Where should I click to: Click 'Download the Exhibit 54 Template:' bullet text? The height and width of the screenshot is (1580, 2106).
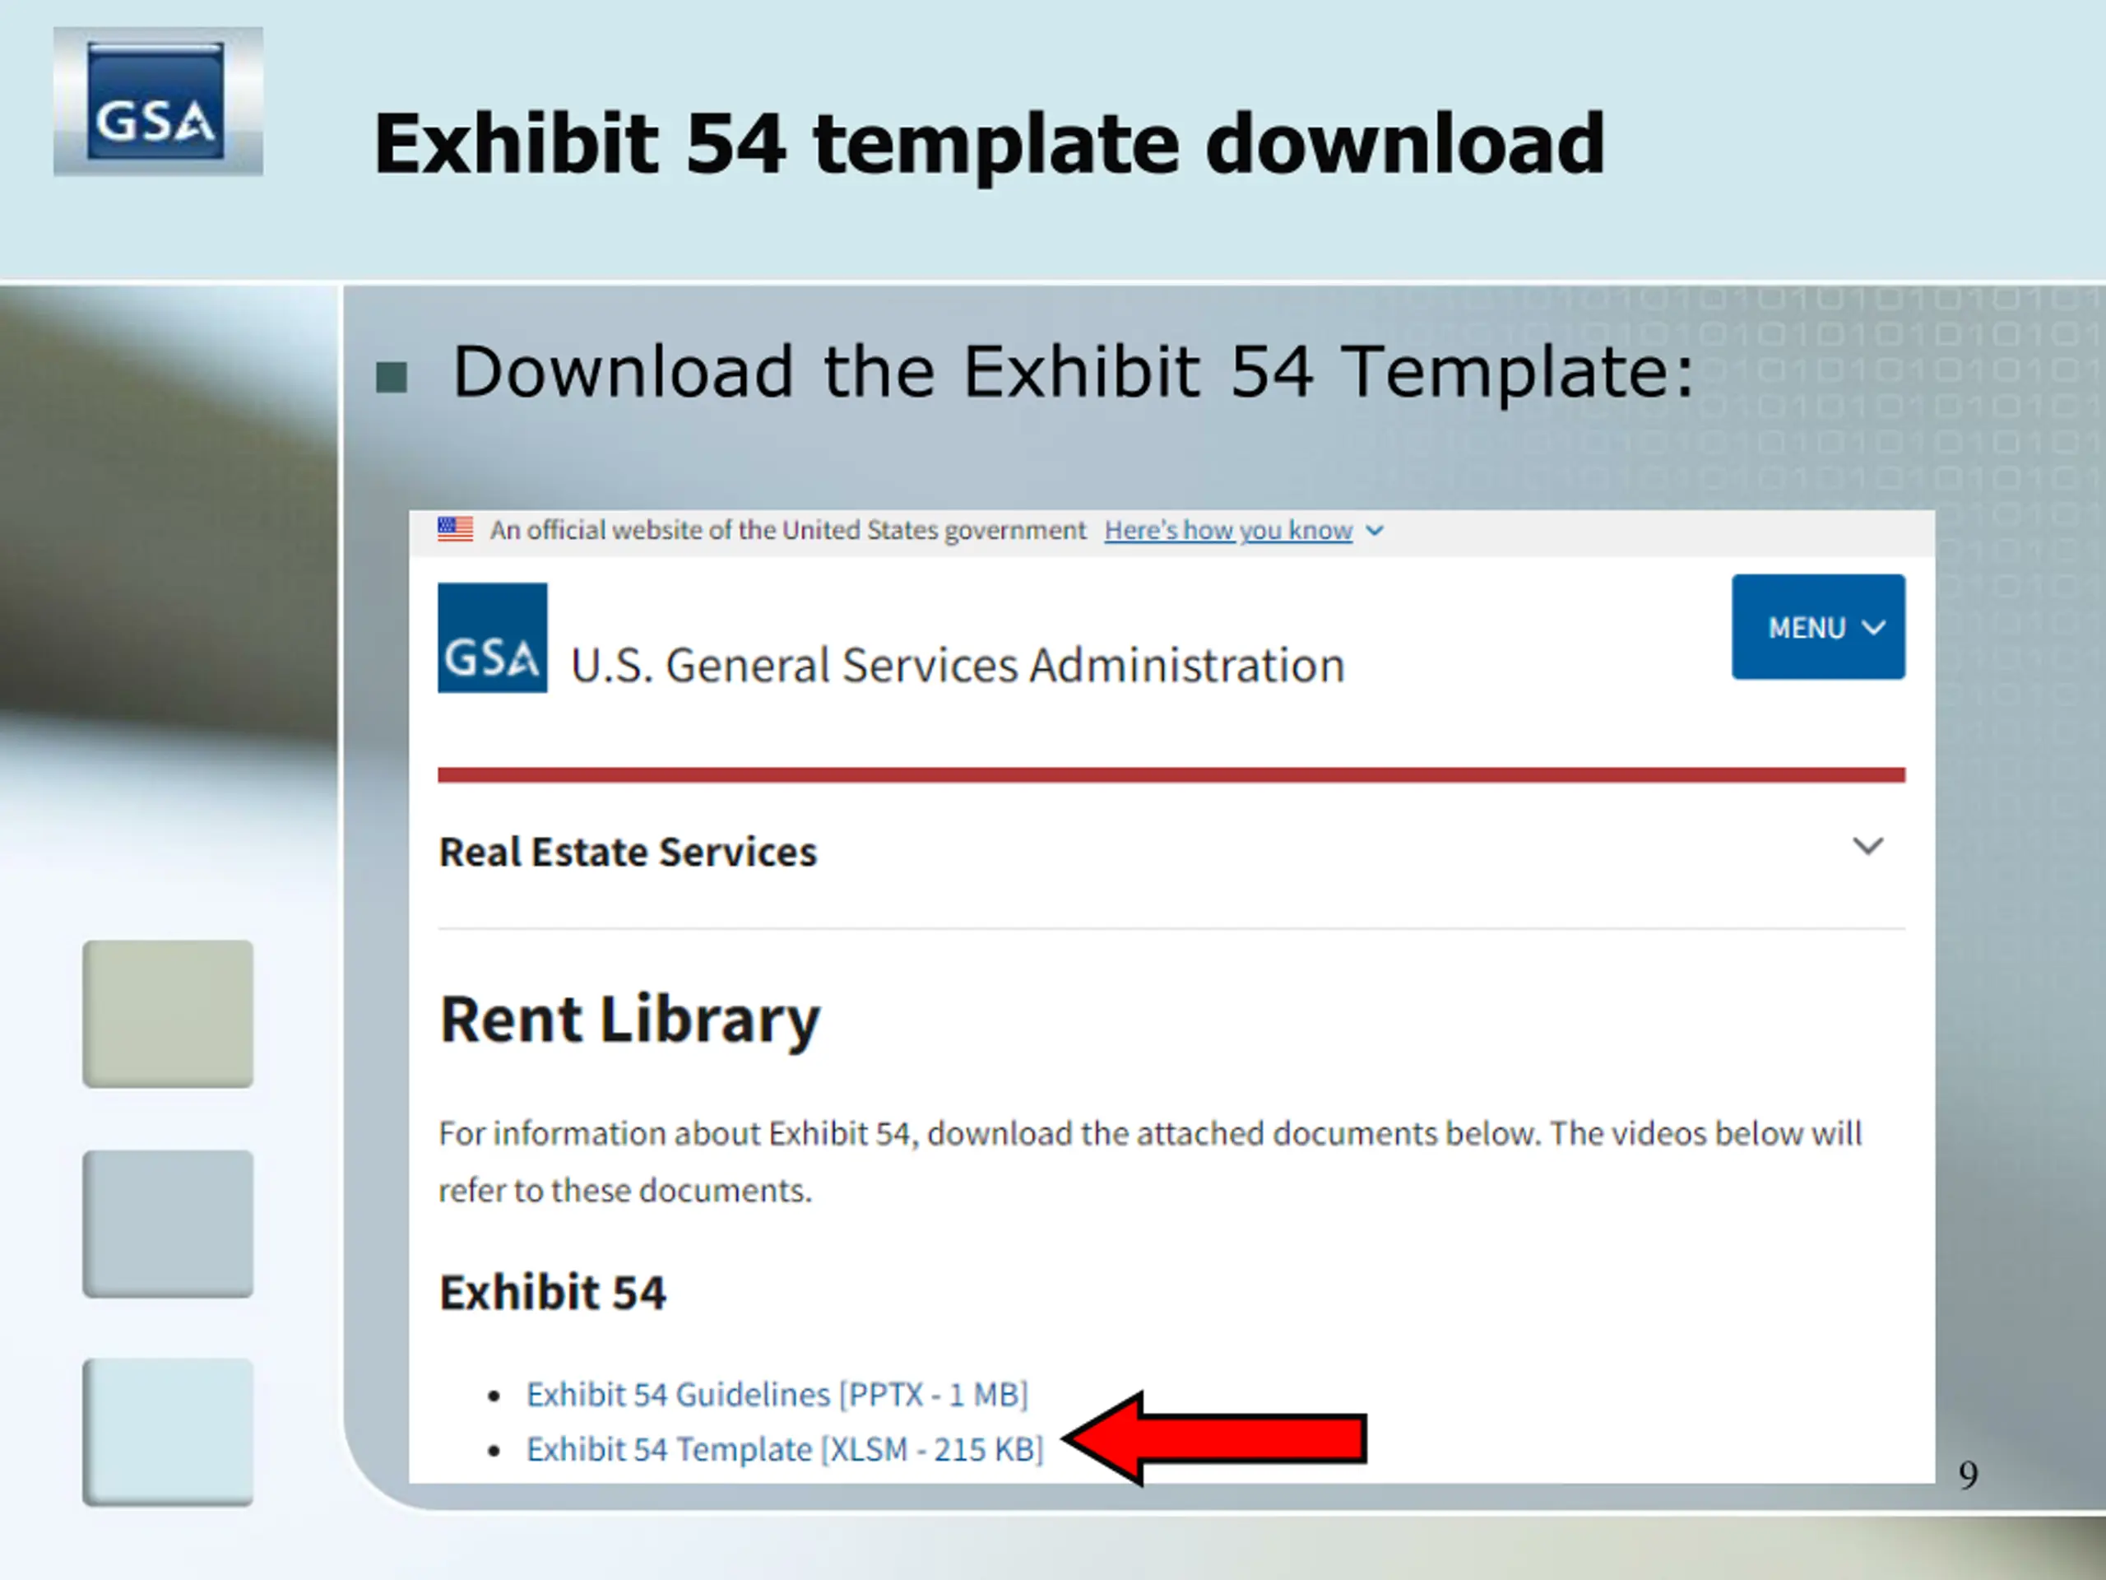pyautogui.click(x=1073, y=371)
